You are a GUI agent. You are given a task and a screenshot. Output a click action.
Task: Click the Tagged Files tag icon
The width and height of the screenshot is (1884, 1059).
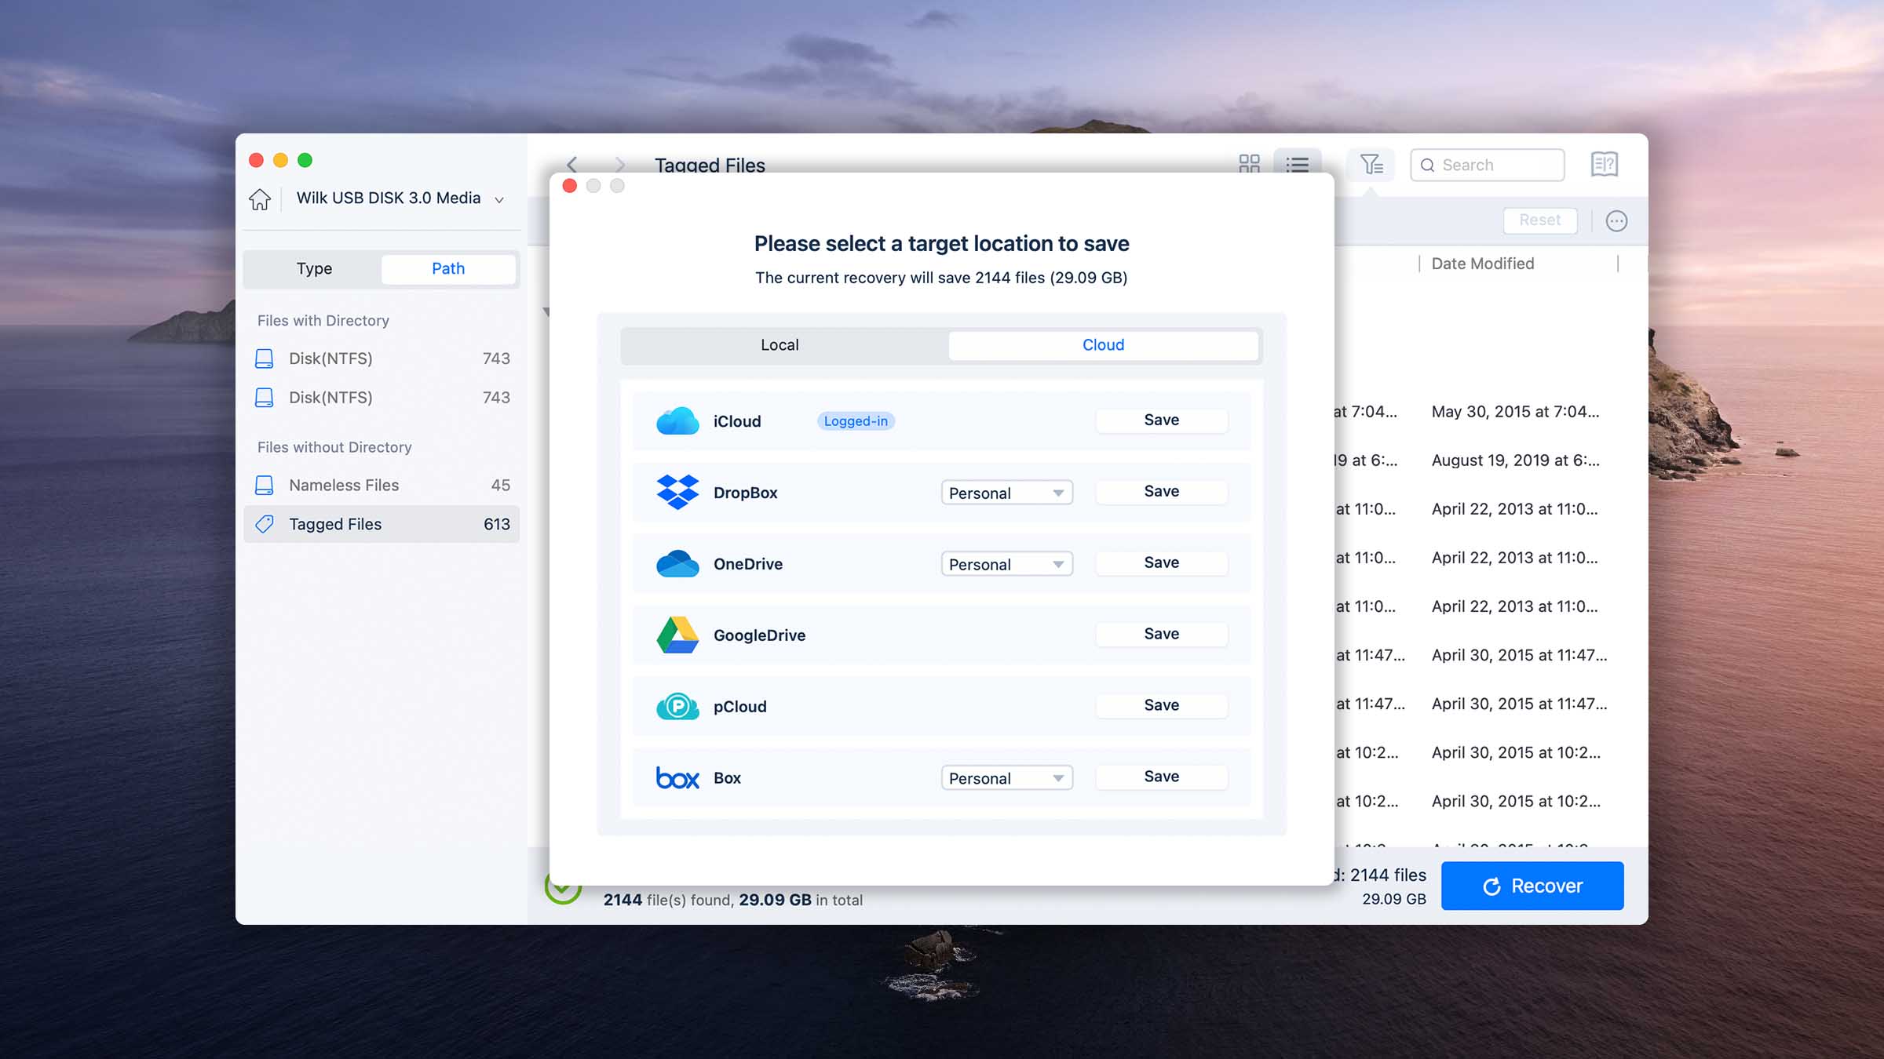click(265, 524)
